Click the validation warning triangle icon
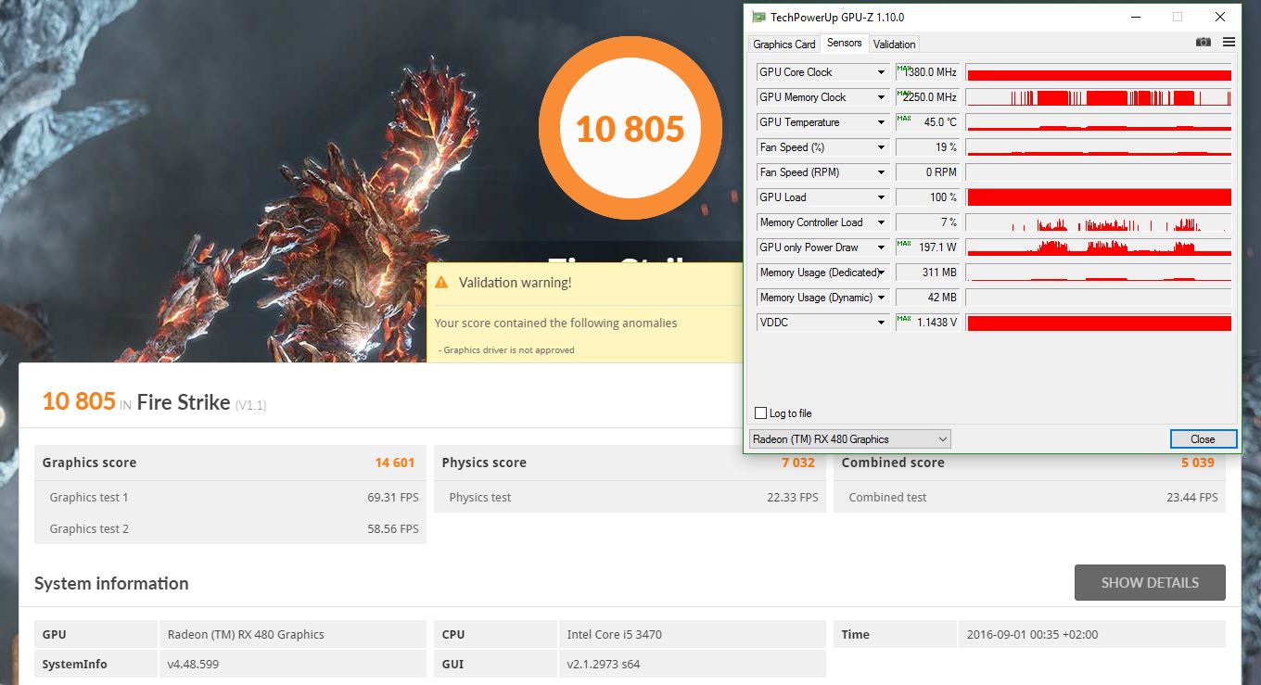 [441, 283]
